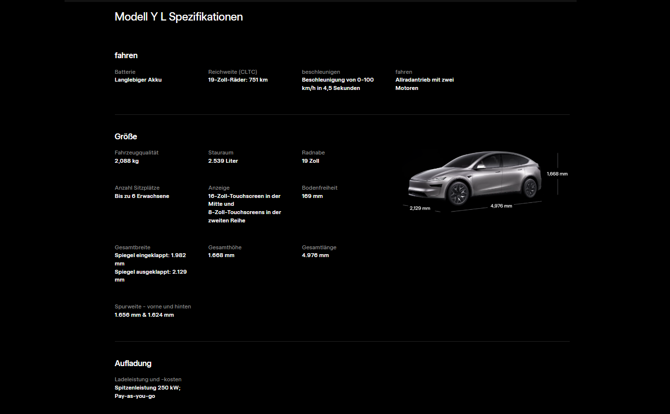Viewport: 670px width, 414px height.
Task: Click Bis zu 6 Erwachsene seat text
Action: click(x=142, y=196)
